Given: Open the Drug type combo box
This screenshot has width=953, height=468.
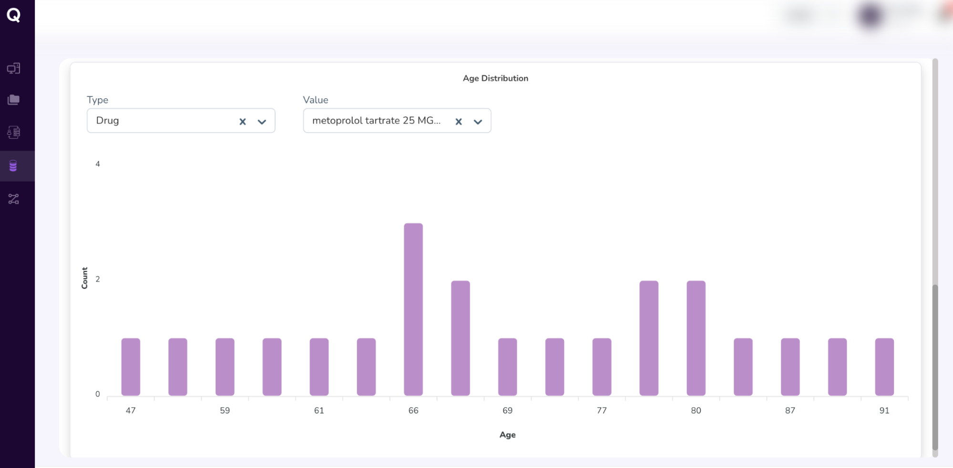Looking at the screenshot, I should tap(162, 121).
